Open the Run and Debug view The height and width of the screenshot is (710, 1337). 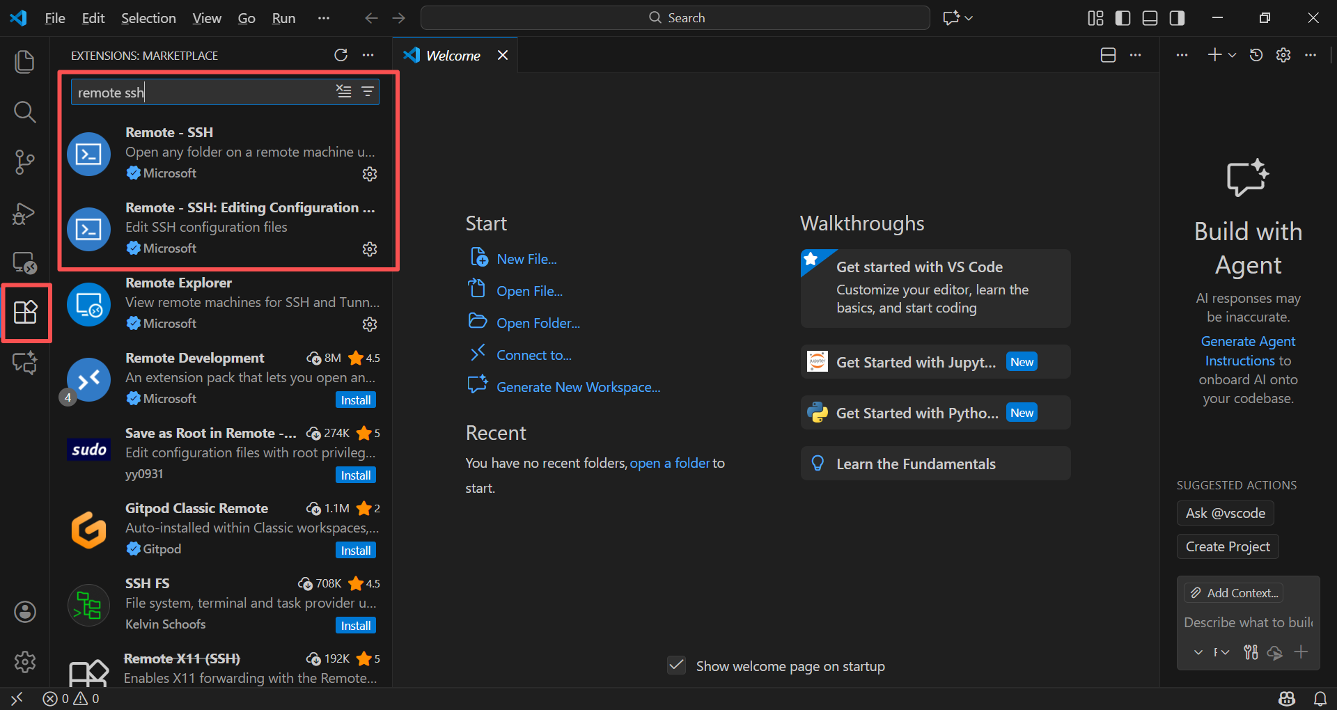pyautogui.click(x=25, y=212)
